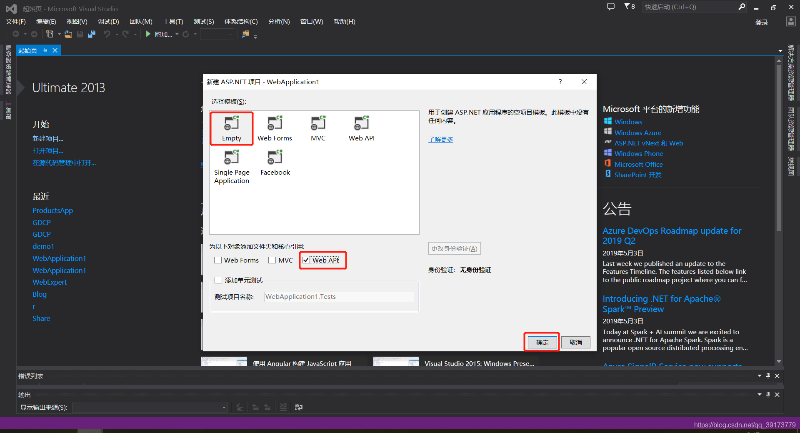Select the Facebook project template
The width and height of the screenshot is (800, 433).
(x=275, y=163)
